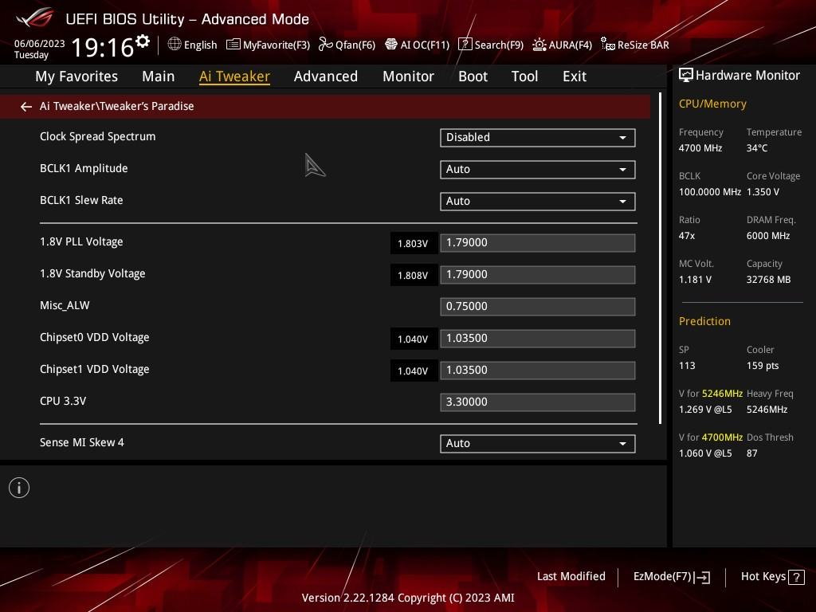Open the My Favorites tab
This screenshot has height=612, width=816.
click(76, 76)
